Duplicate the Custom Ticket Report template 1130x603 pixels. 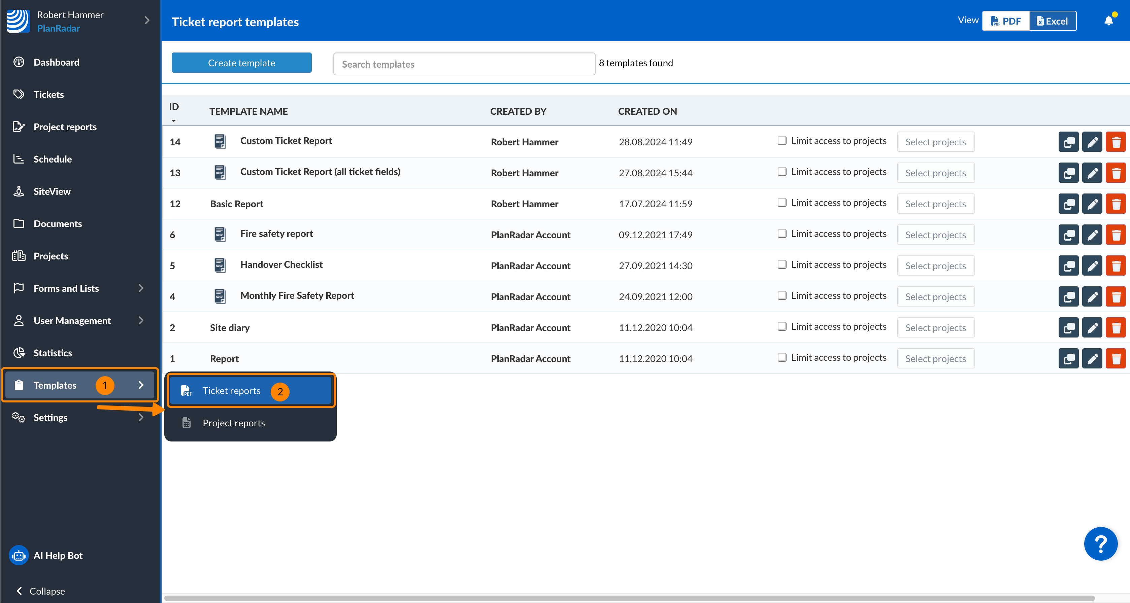pyautogui.click(x=1068, y=142)
